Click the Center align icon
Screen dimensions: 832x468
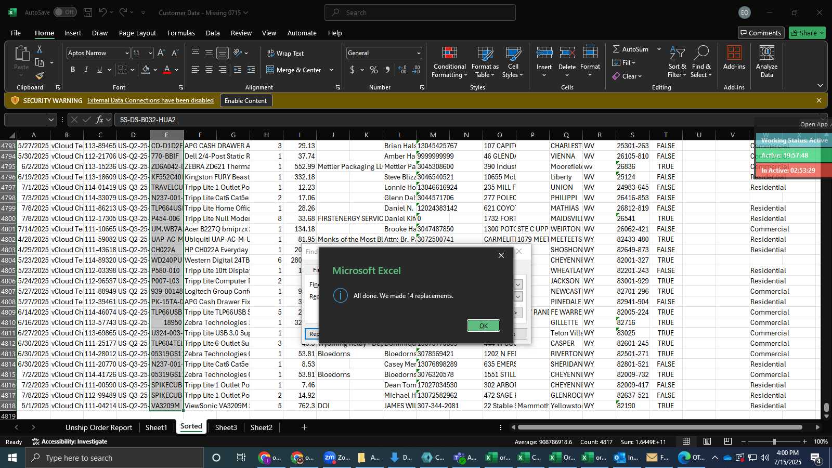coord(209,70)
